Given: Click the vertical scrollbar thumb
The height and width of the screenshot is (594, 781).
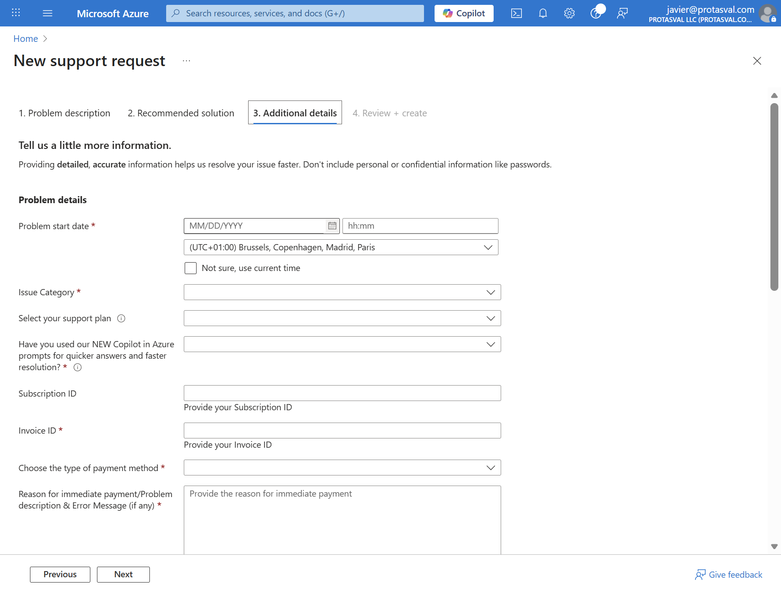Looking at the screenshot, I should (x=774, y=197).
